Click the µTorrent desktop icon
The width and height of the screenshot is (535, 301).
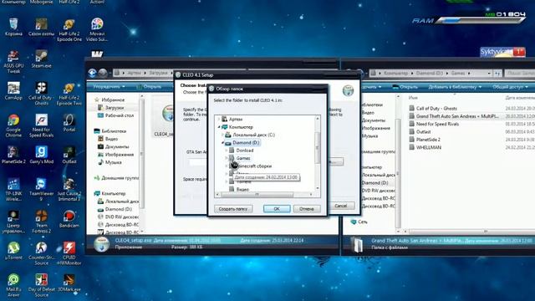point(13,251)
